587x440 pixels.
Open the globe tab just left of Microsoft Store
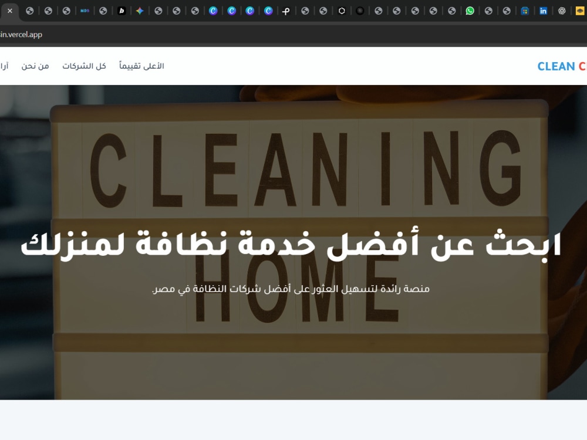(507, 11)
